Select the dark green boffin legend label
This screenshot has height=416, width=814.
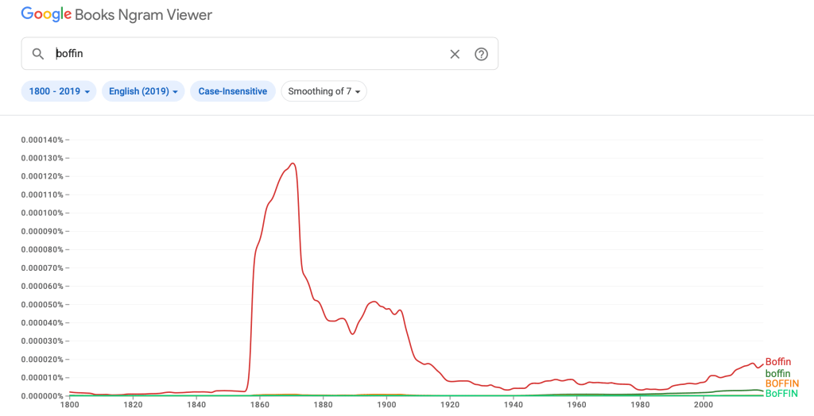[777, 373]
